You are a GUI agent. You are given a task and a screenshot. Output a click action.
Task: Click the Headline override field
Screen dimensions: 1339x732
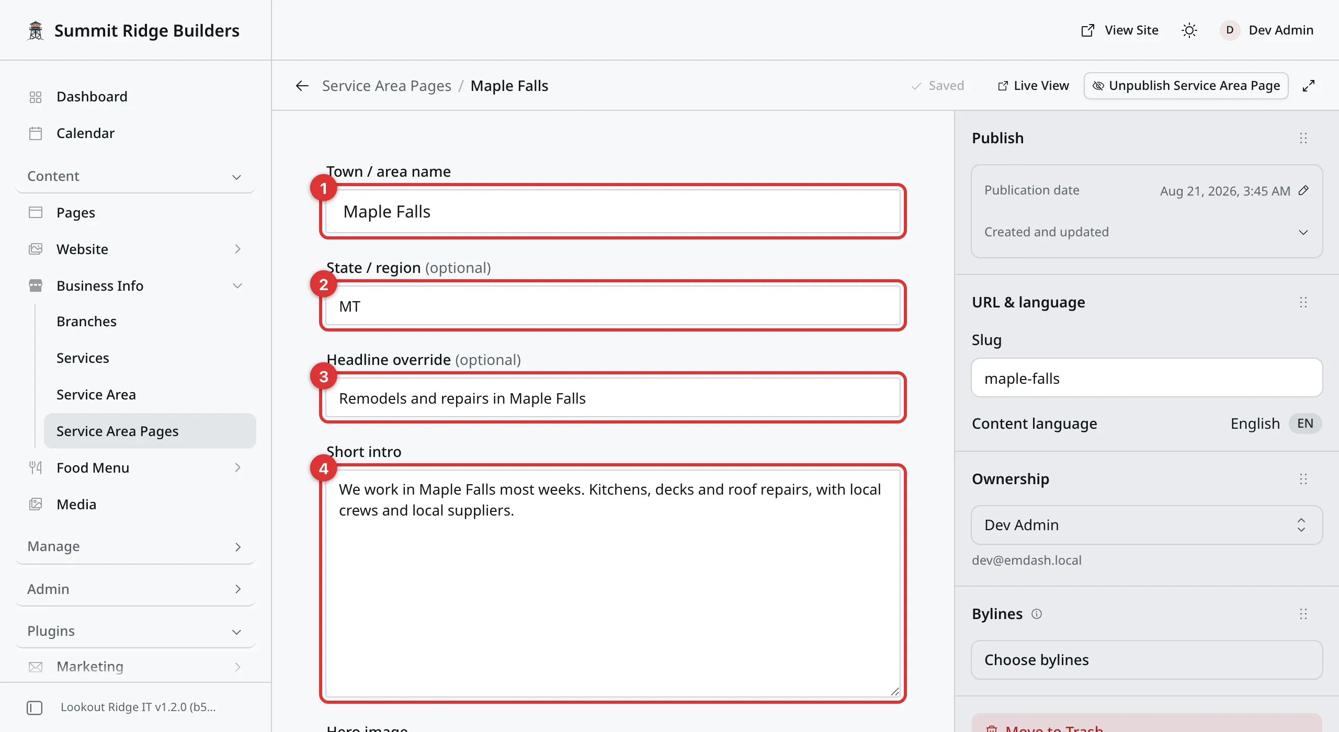[x=612, y=398]
